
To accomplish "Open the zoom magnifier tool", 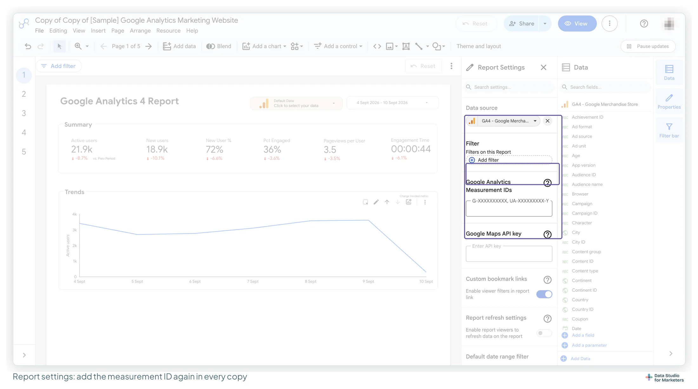I will tap(78, 46).
